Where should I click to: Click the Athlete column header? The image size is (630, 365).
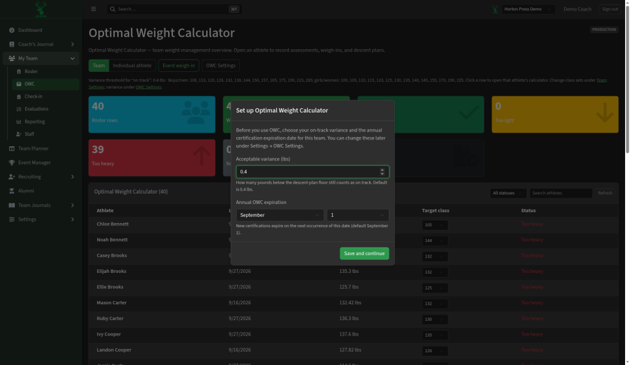pos(105,211)
